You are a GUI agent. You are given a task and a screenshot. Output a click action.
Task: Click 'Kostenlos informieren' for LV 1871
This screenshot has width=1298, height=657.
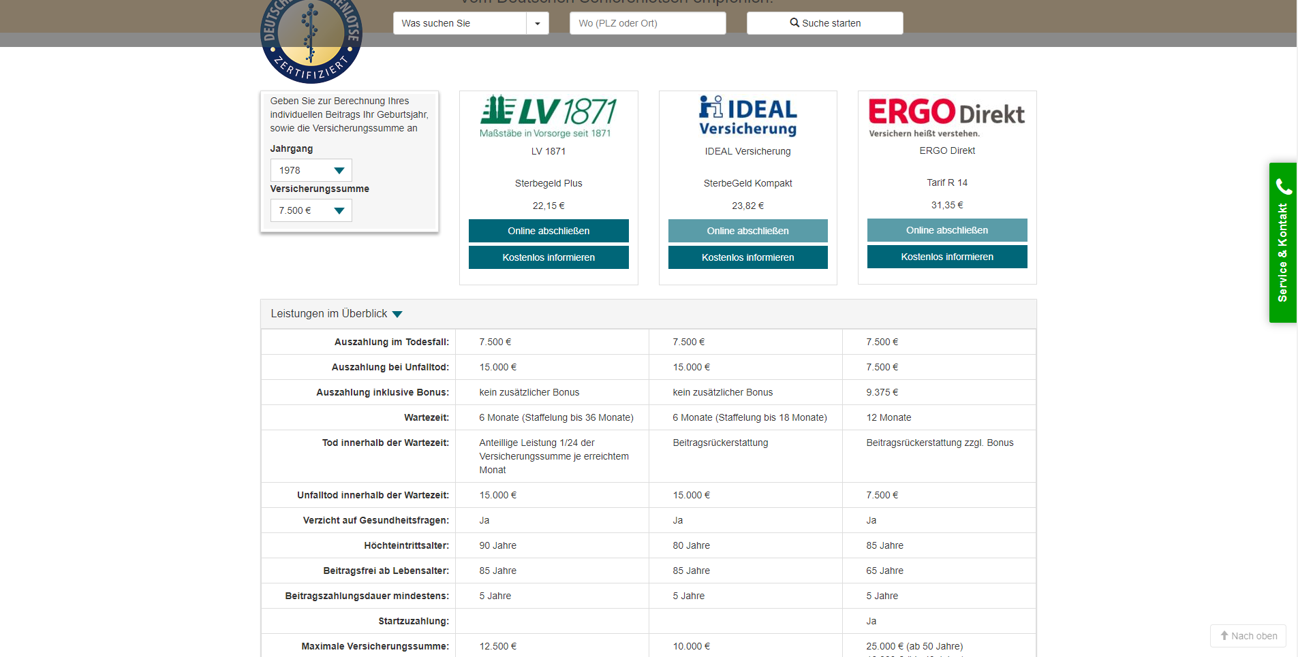coord(548,257)
